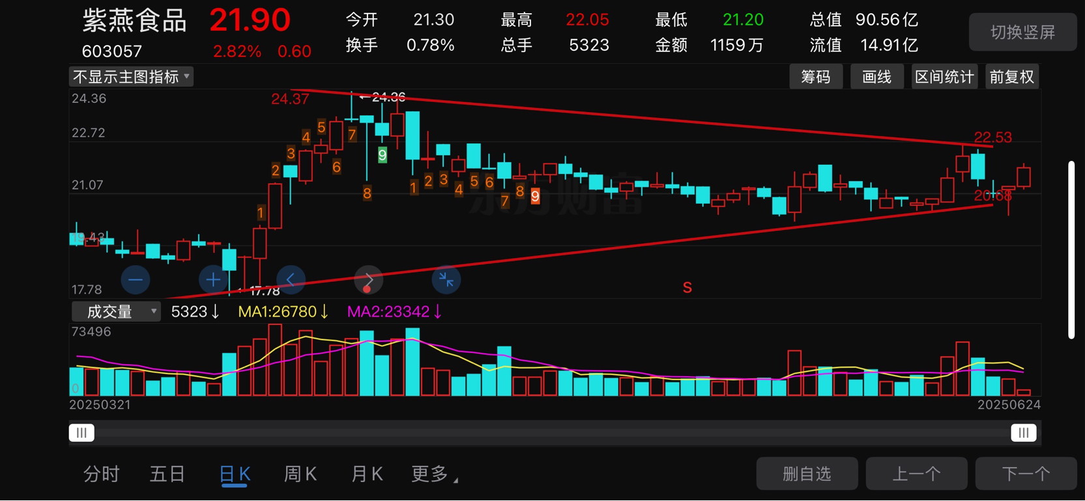Open the 筹码 chip distribution panel

coord(816,77)
